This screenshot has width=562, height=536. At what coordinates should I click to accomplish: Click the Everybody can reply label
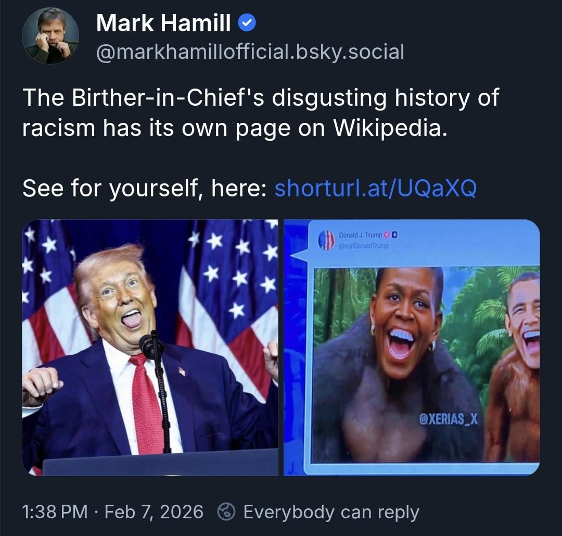331,512
